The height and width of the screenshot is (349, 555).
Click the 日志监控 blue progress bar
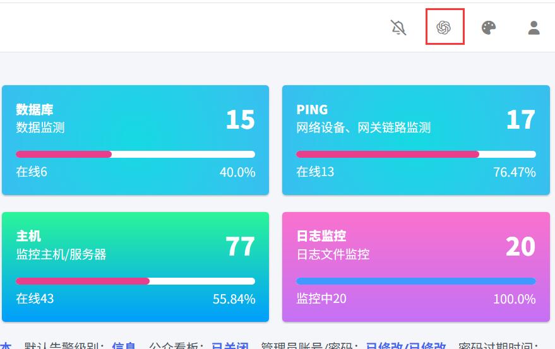tap(415, 281)
